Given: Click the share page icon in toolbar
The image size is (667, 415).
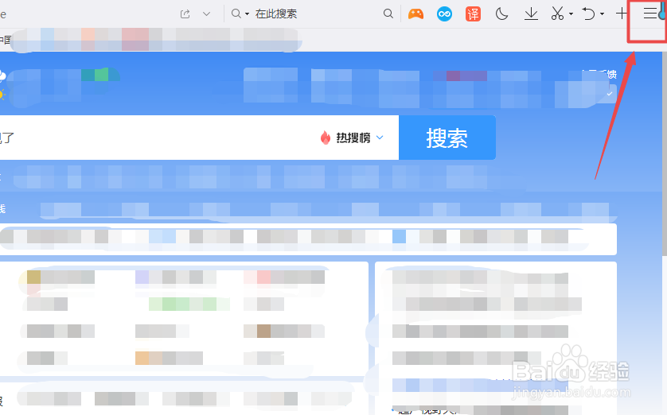Looking at the screenshot, I should [x=185, y=14].
